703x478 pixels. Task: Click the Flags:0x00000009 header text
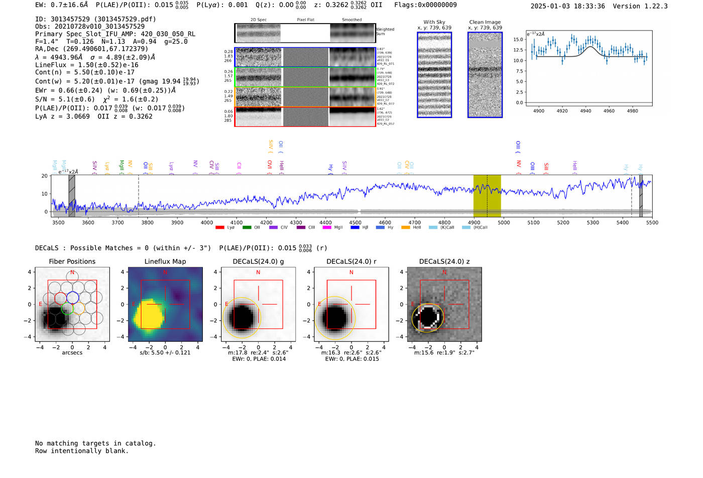pyautogui.click(x=425, y=5)
